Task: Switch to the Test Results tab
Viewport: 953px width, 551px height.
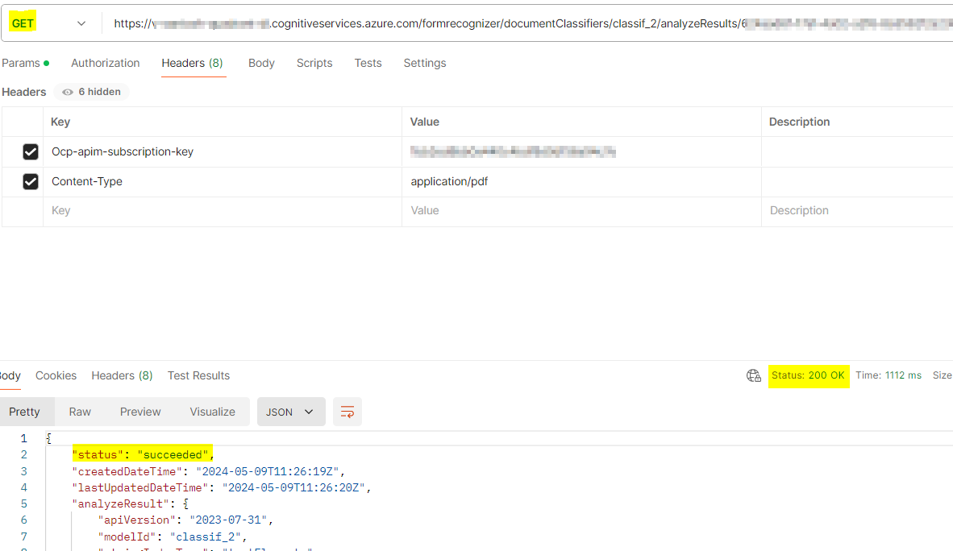Action: coord(198,375)
